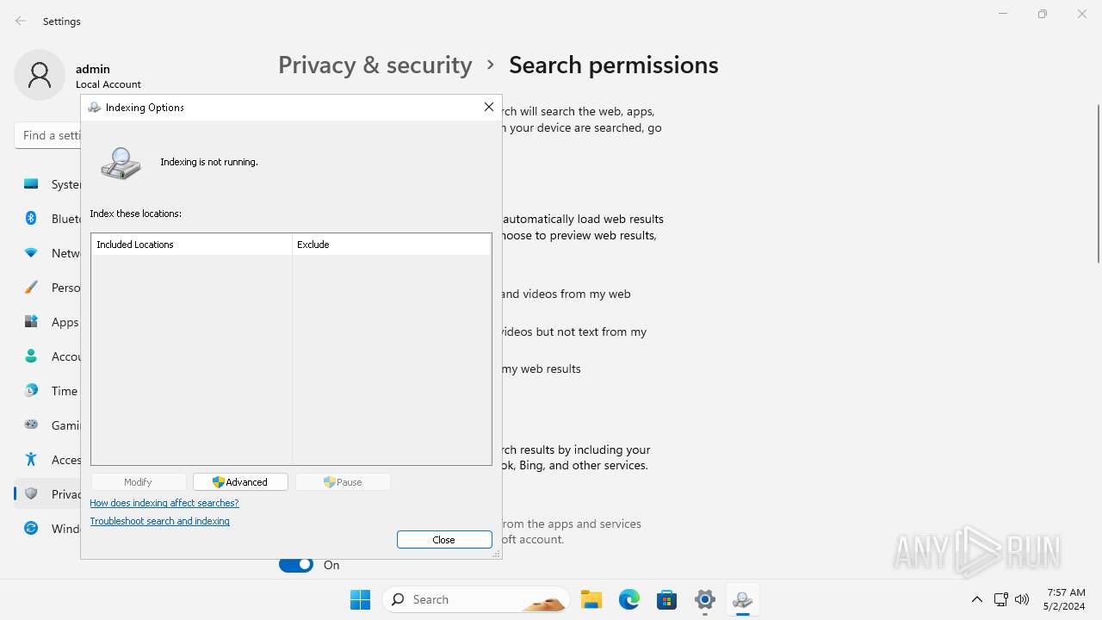Toggle the On switch at the page bottom
The image size is (1102, 620).
click(295, 565)
